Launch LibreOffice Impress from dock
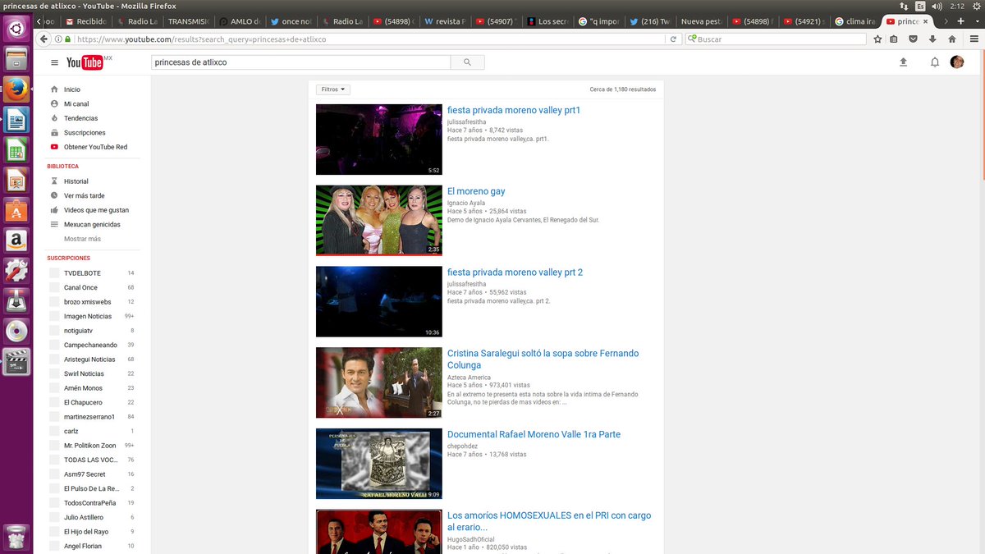Image resolution: width=985 pixels, height=554 pixels. (x=16, y=181)
